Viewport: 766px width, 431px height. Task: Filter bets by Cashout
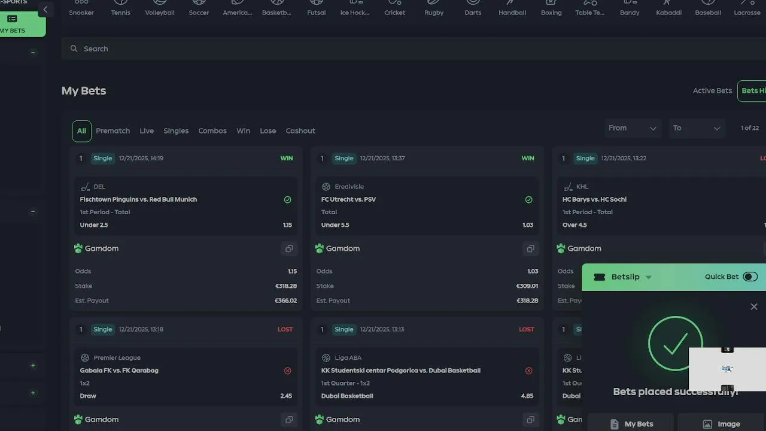[300, 131]
